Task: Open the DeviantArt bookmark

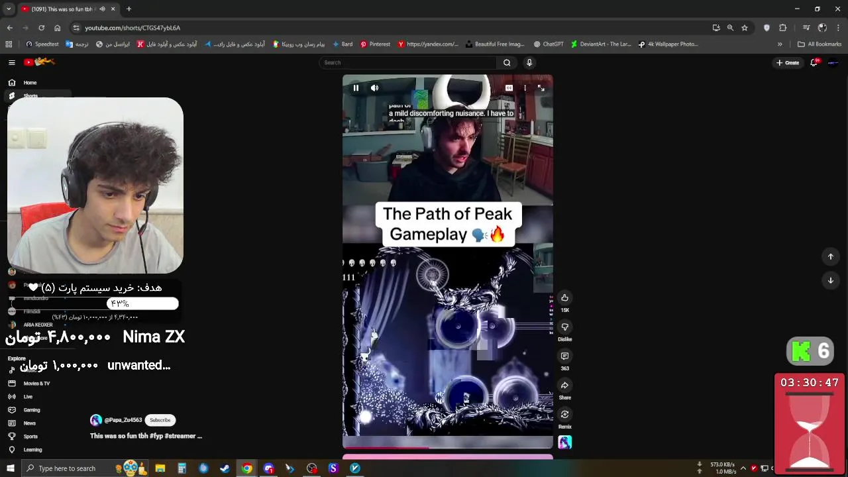Action: pyautogui.click(x=601, y=44)
